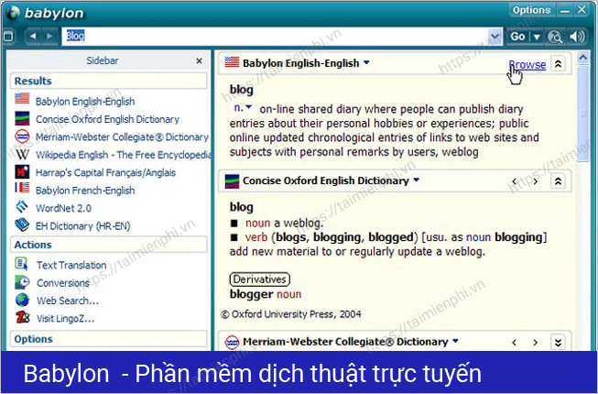
Task: Open the Options menu in title bar
Action: click(531, 10)
